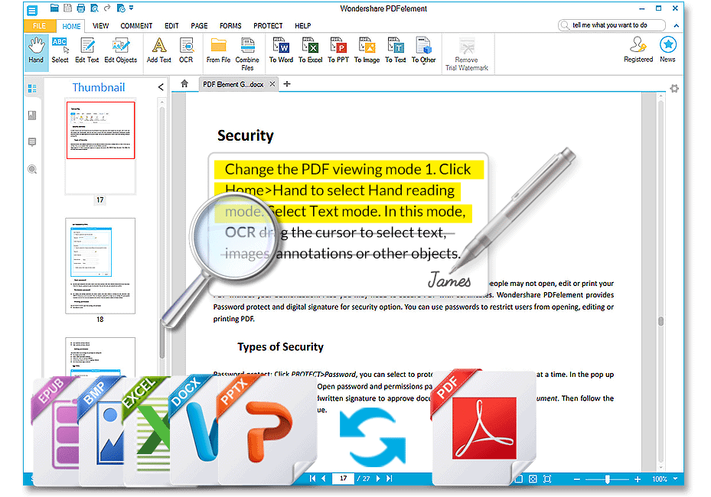Image resolution: width=711 pixels, height=497 pixels.
Task: Switch to the HOME tab
Action: click(71, 26)
